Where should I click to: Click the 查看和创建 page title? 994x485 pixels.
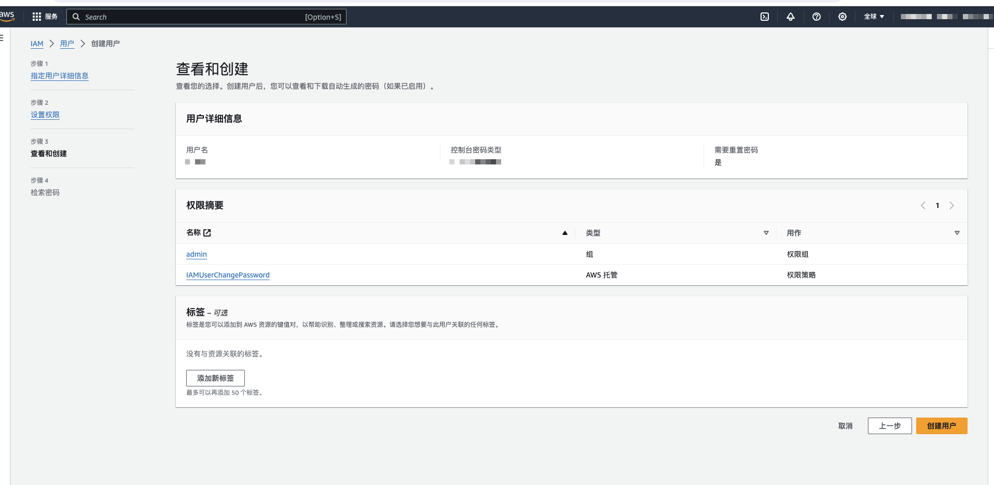coord(212,69)
